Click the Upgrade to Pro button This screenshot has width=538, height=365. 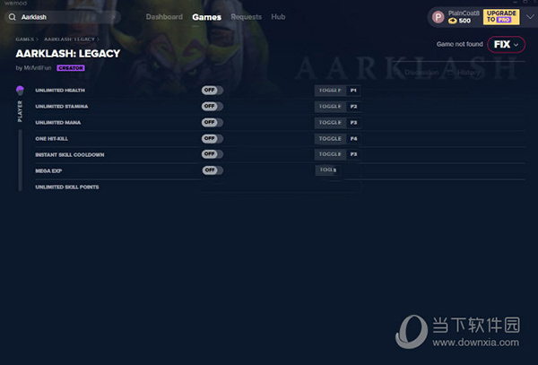[501, 17]
